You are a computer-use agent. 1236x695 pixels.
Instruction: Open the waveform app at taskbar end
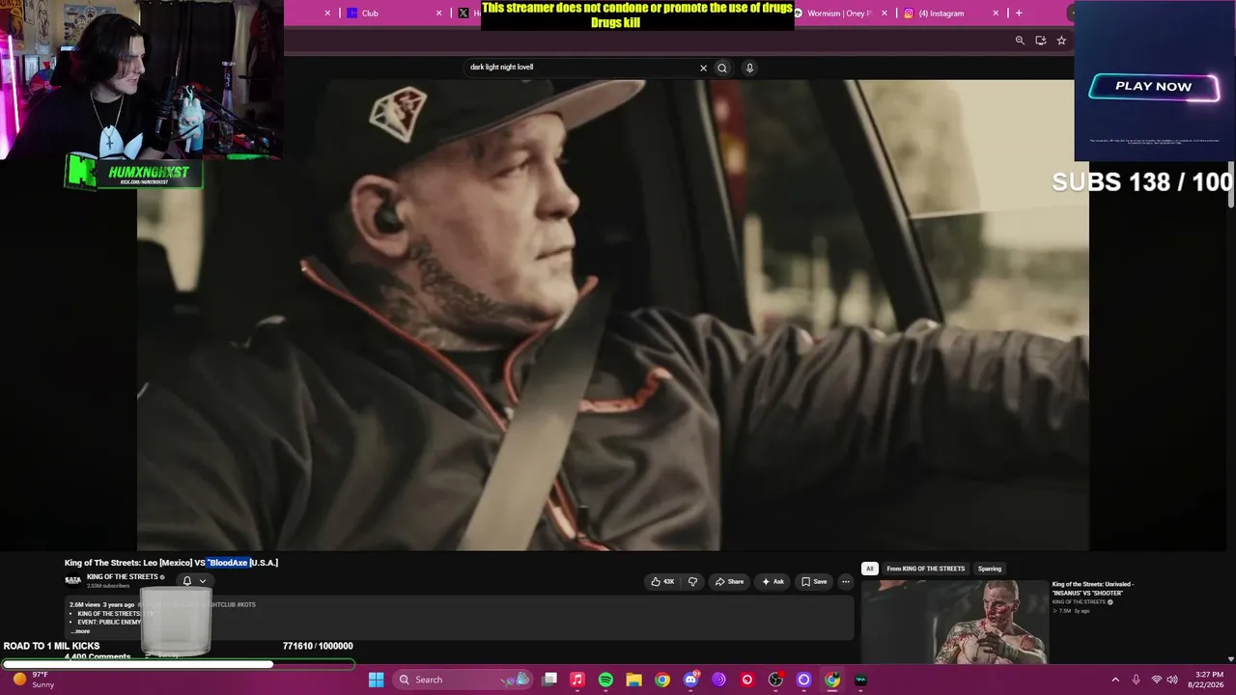click(860, 680)
